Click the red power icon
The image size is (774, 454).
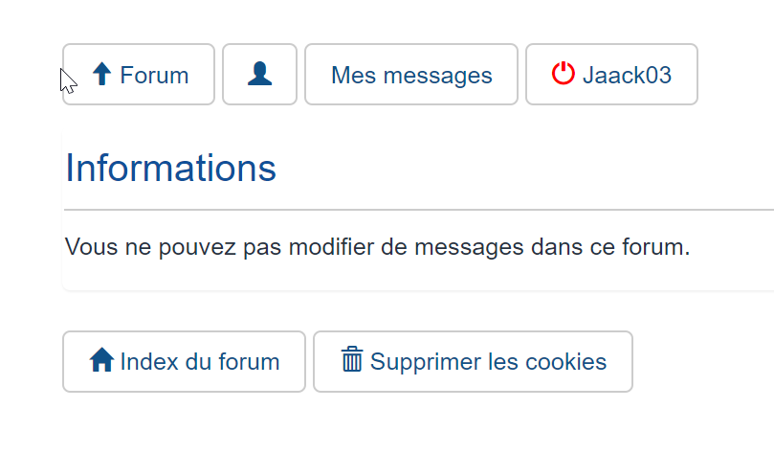[564, 73]
